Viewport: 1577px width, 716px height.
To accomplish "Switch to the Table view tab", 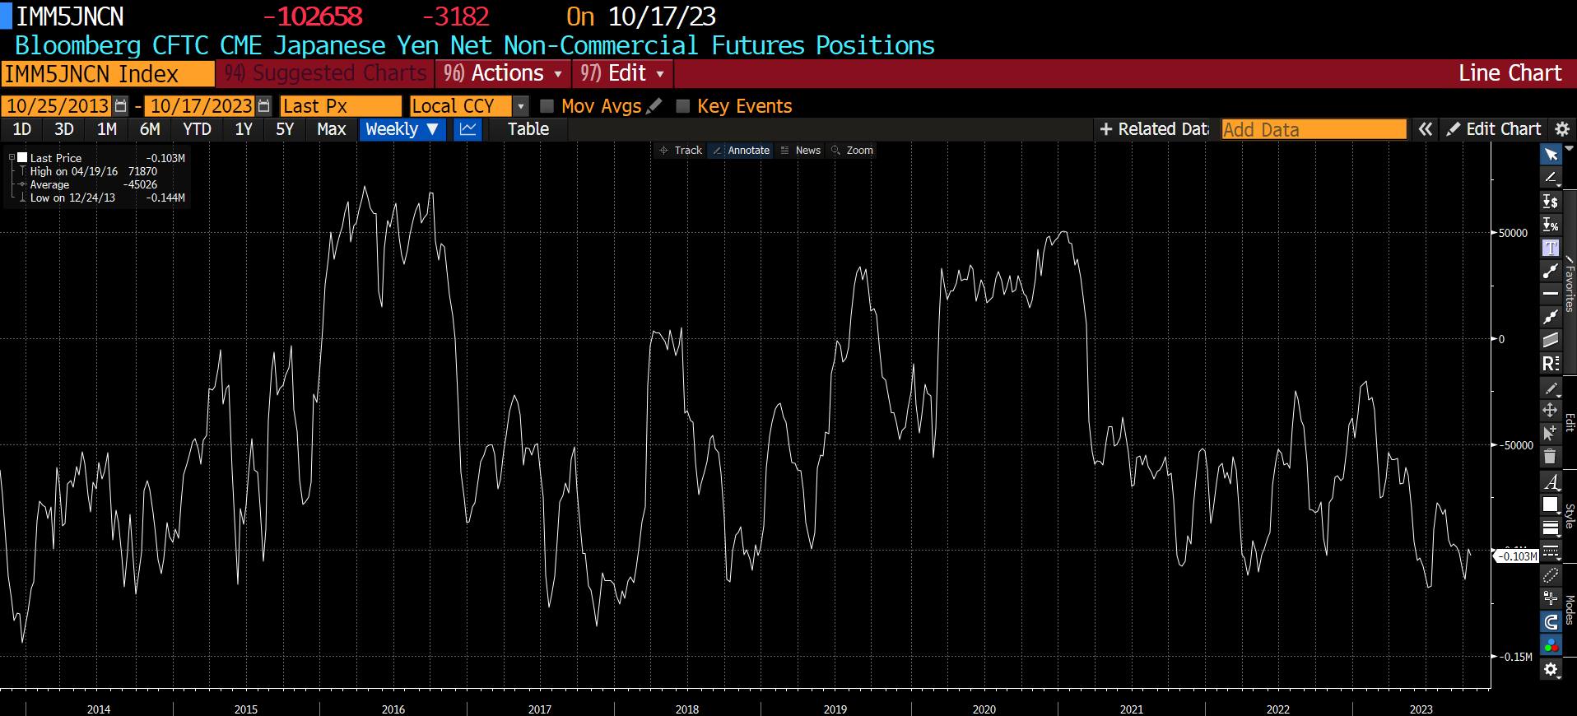I will pyautogui.click(x=528, y=129).
